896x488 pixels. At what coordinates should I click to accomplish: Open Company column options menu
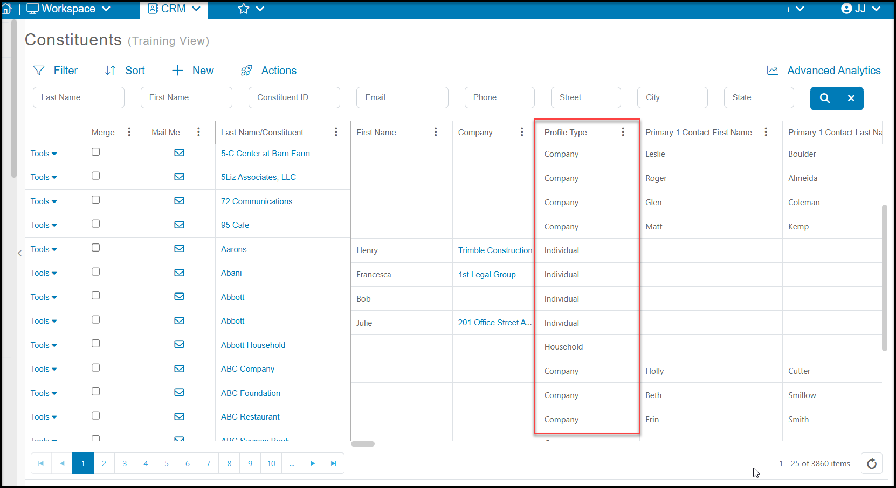click(522, 132)
